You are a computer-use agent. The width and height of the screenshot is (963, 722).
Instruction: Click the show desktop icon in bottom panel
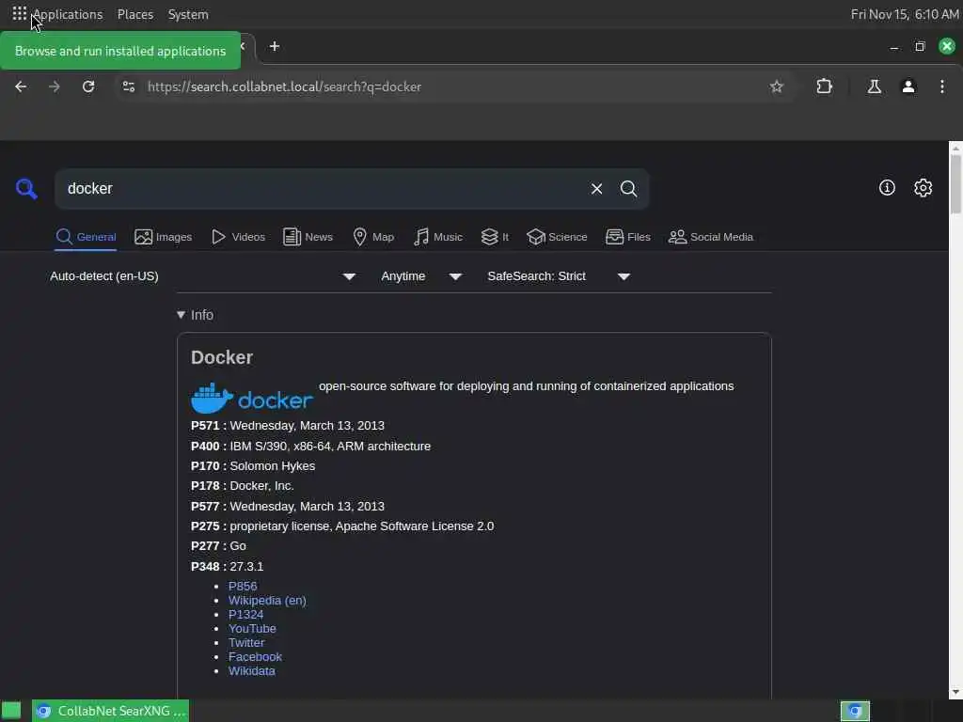click(11, 711)
